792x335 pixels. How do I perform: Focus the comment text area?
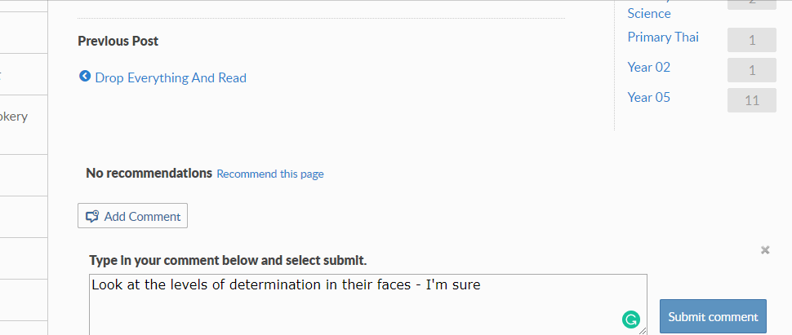367,304
